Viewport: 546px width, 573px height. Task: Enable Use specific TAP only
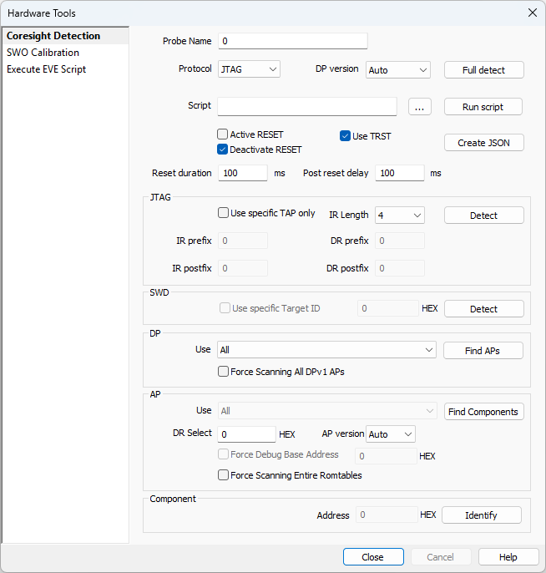tap(223, 213)
